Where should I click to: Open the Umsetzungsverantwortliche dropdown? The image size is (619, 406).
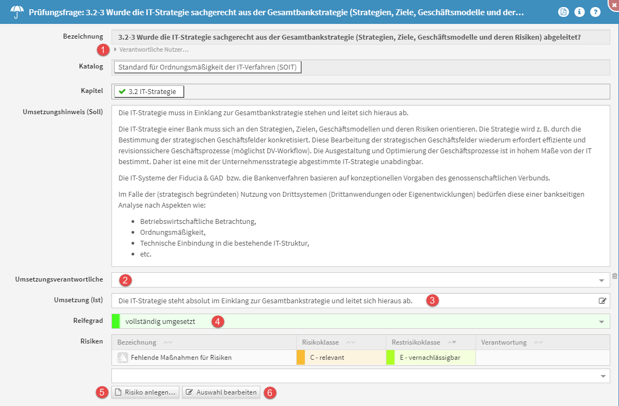[x=601, y=280]
